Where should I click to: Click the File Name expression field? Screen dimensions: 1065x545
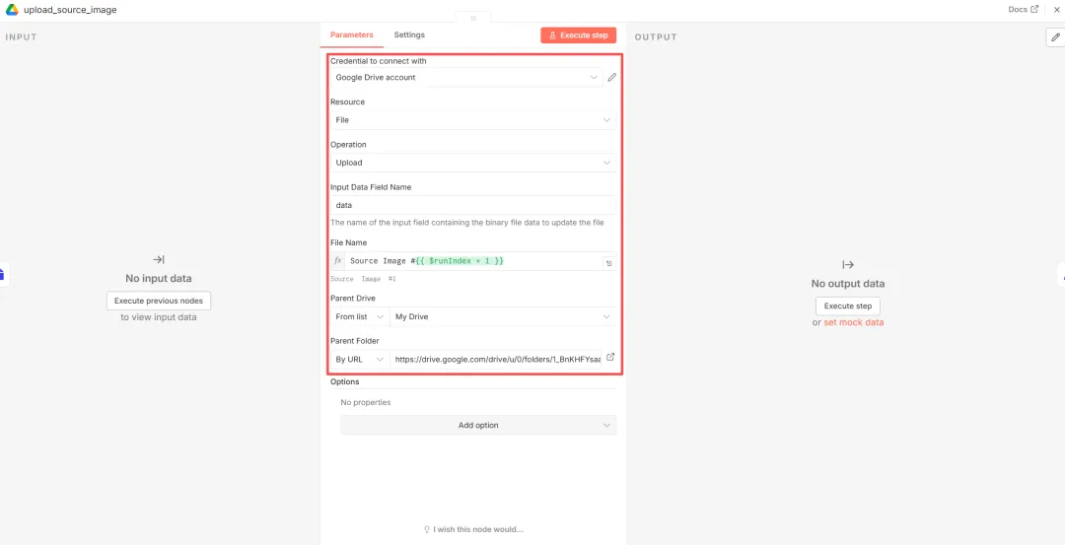473,261
